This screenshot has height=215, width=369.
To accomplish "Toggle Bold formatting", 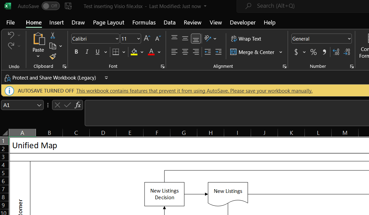I will [x=76, y=52].
